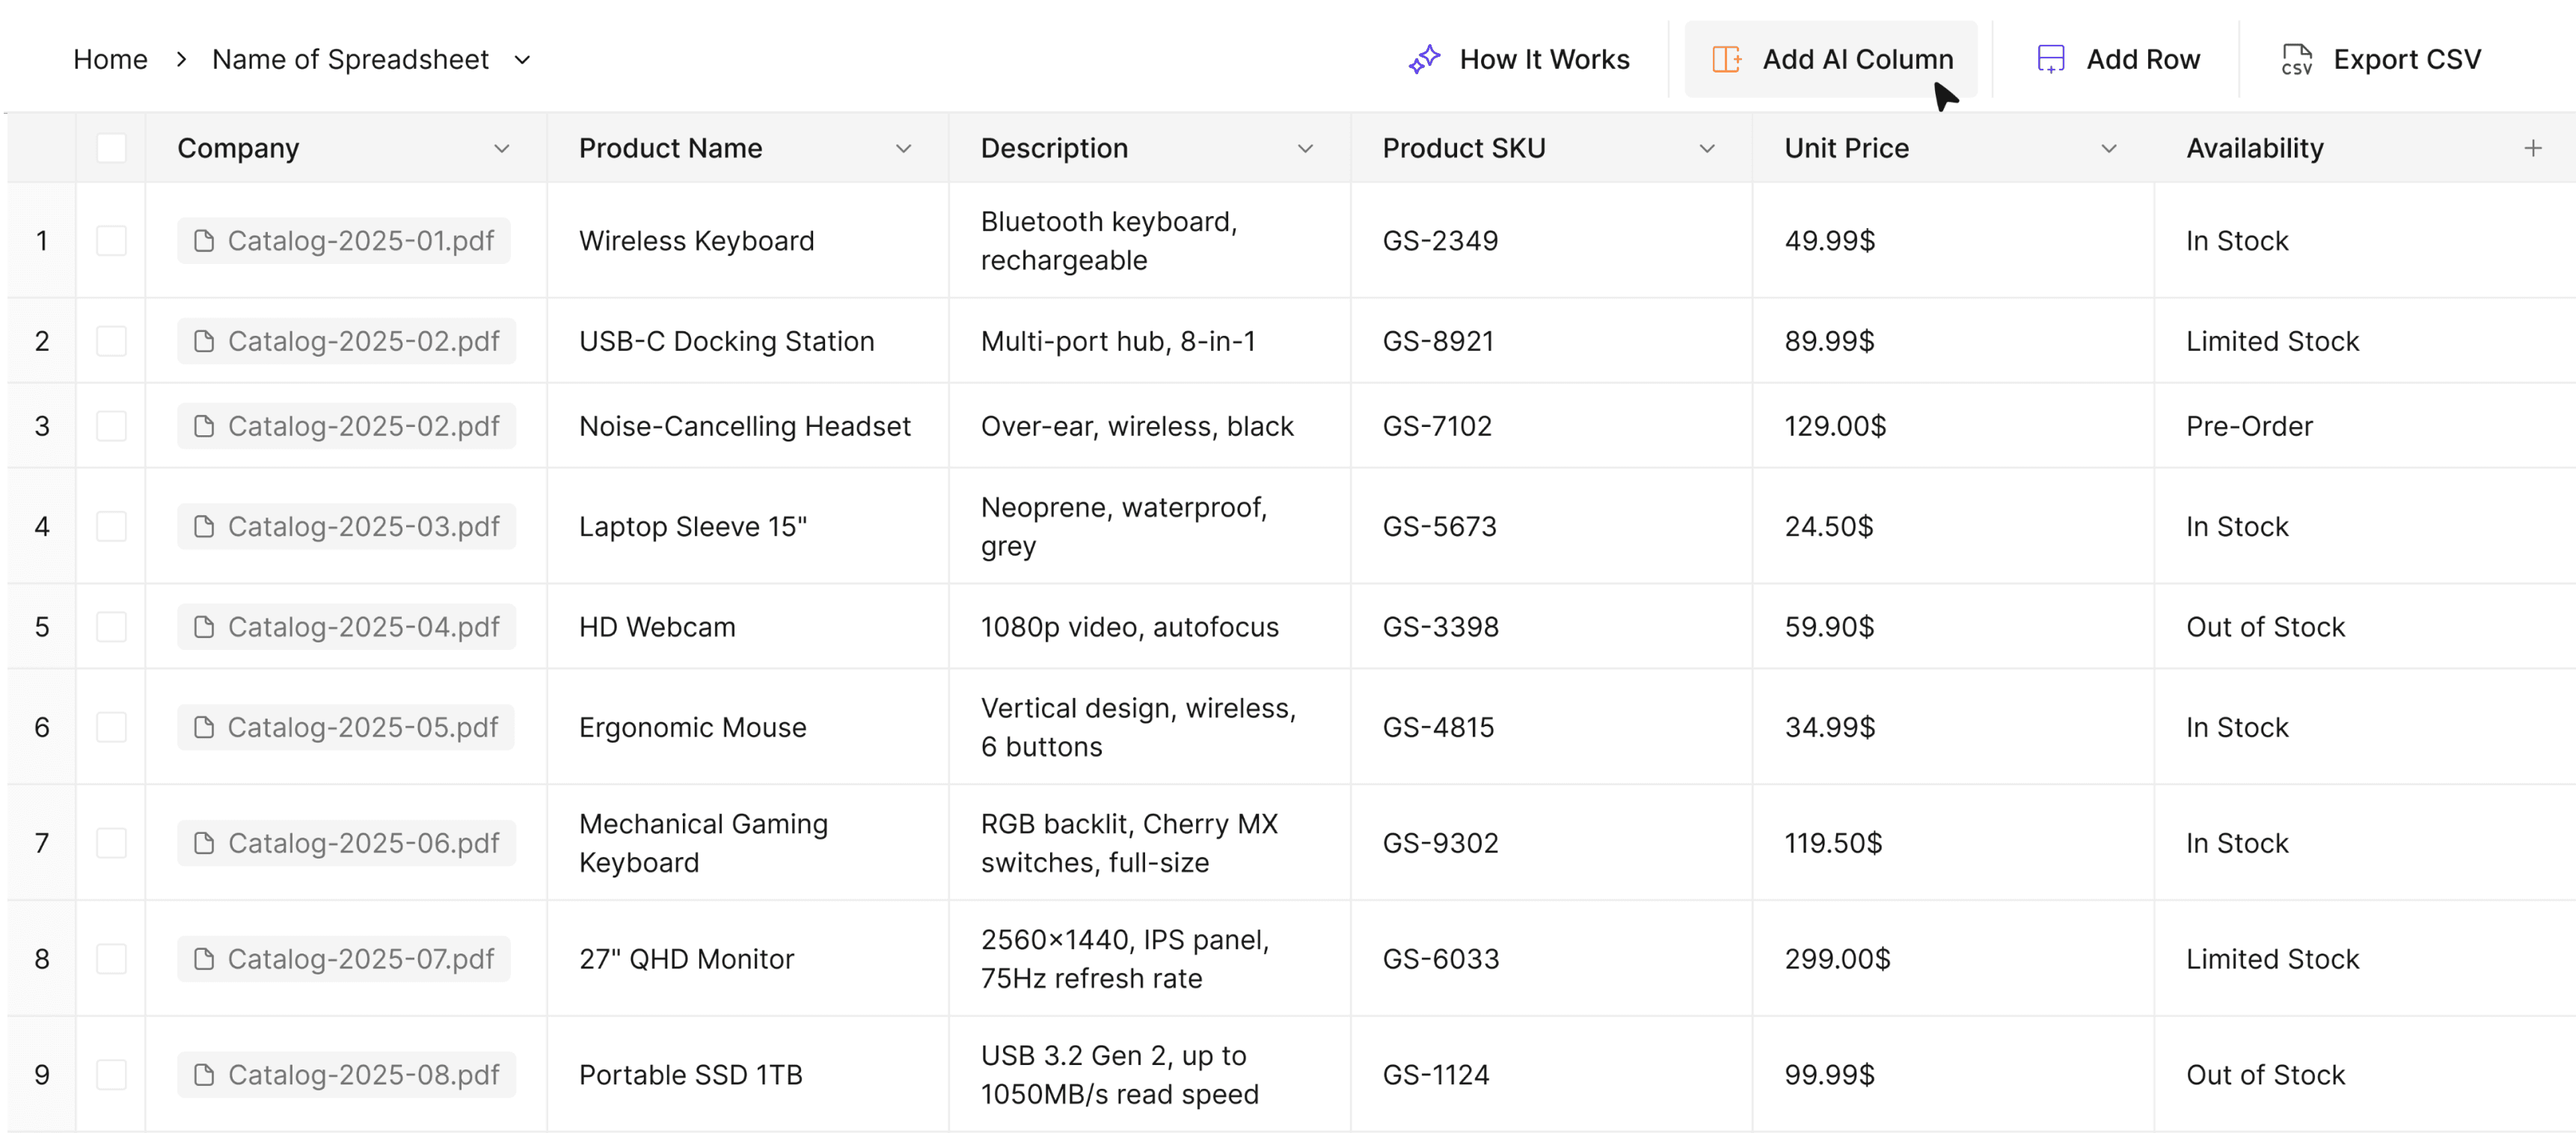Click the row number 5
The height and width of the screenshot is (1133, 2576).
tap(42, 627)
